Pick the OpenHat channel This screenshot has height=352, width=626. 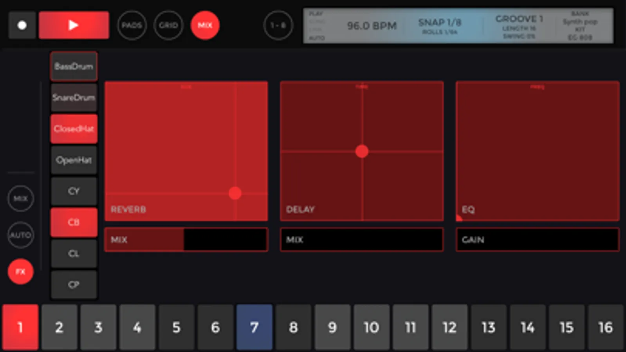74,160
